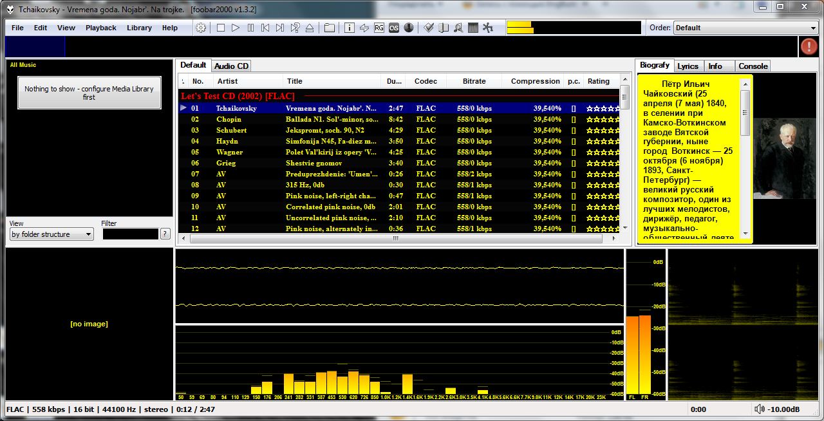The image size is (824, 421).
Task: Skip to the next track
Action: coord(280,28)
